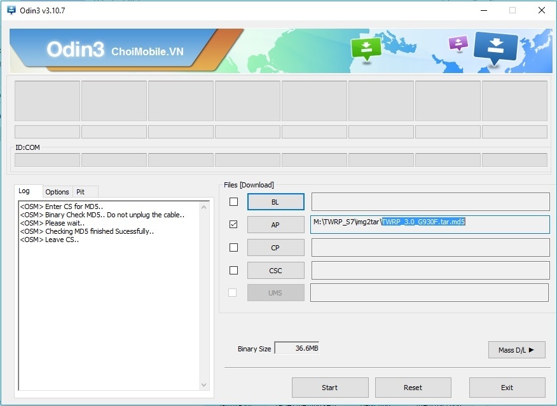Click the large blue download bubble icon
This screenshot has height=406, width=557.
(496, 46)
